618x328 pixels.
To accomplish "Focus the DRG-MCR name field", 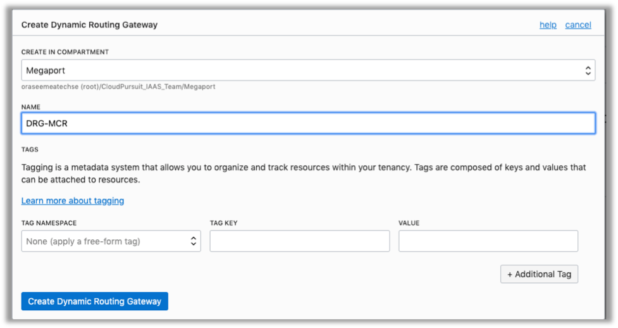I will tap(308, 123).
